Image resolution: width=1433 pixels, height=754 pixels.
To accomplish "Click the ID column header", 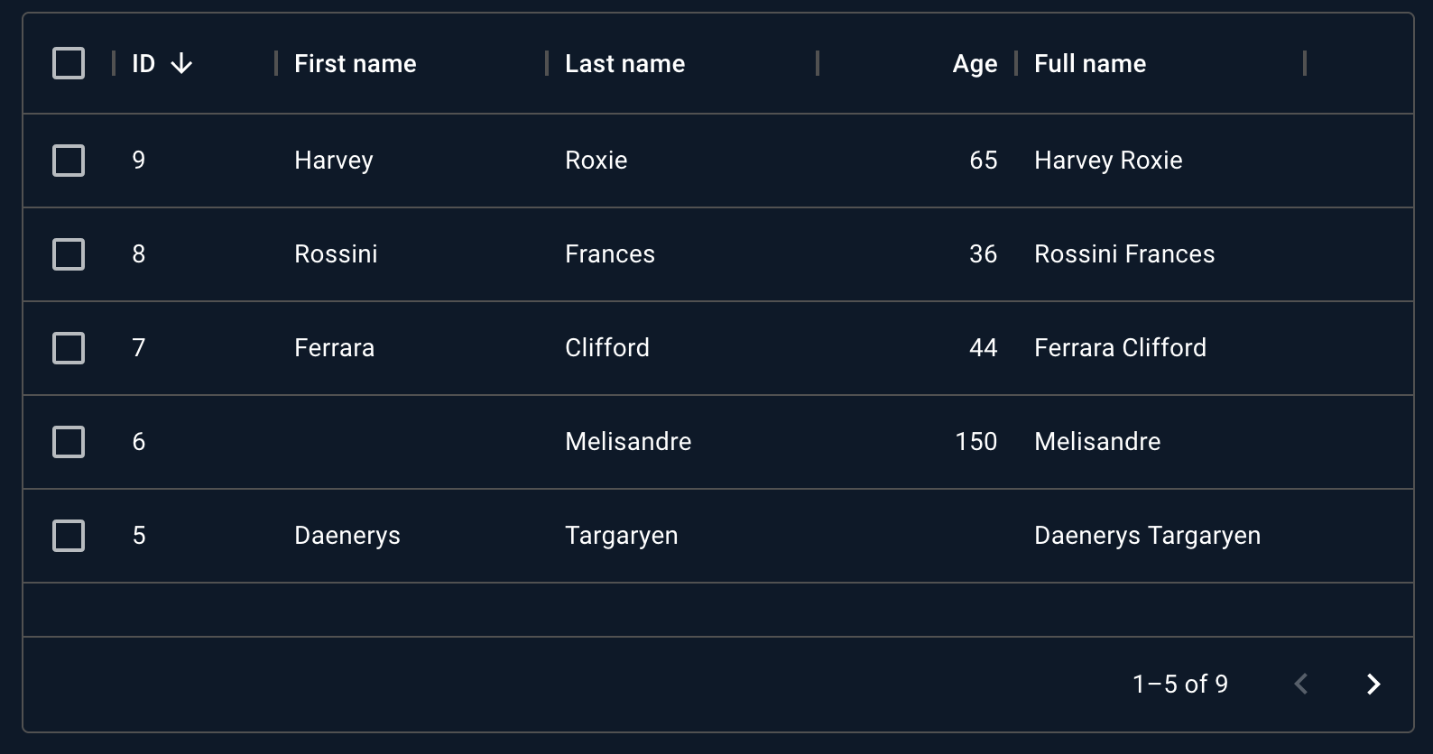I will pos(141,63).
